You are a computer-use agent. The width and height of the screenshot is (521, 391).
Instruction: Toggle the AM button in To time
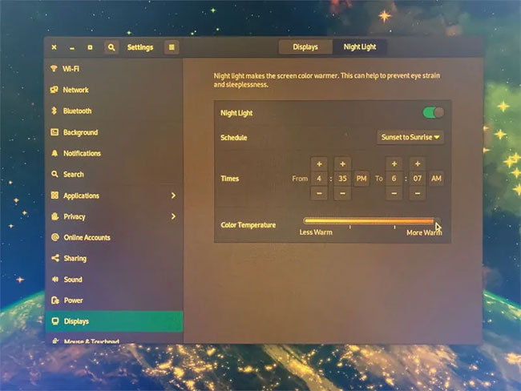pyautogui.click(x=436, y=179)
